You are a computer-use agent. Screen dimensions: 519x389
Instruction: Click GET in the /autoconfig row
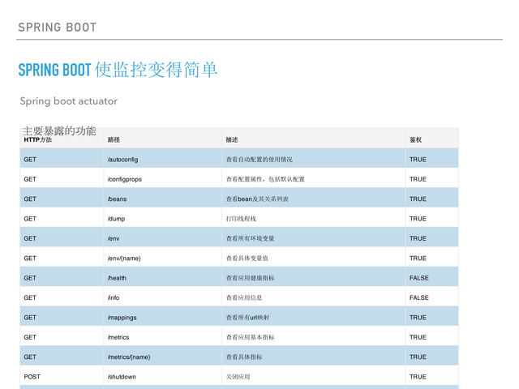coord(30,160)
